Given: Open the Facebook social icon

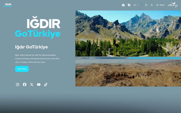Looking at the screenshot, I should [25, 85].
